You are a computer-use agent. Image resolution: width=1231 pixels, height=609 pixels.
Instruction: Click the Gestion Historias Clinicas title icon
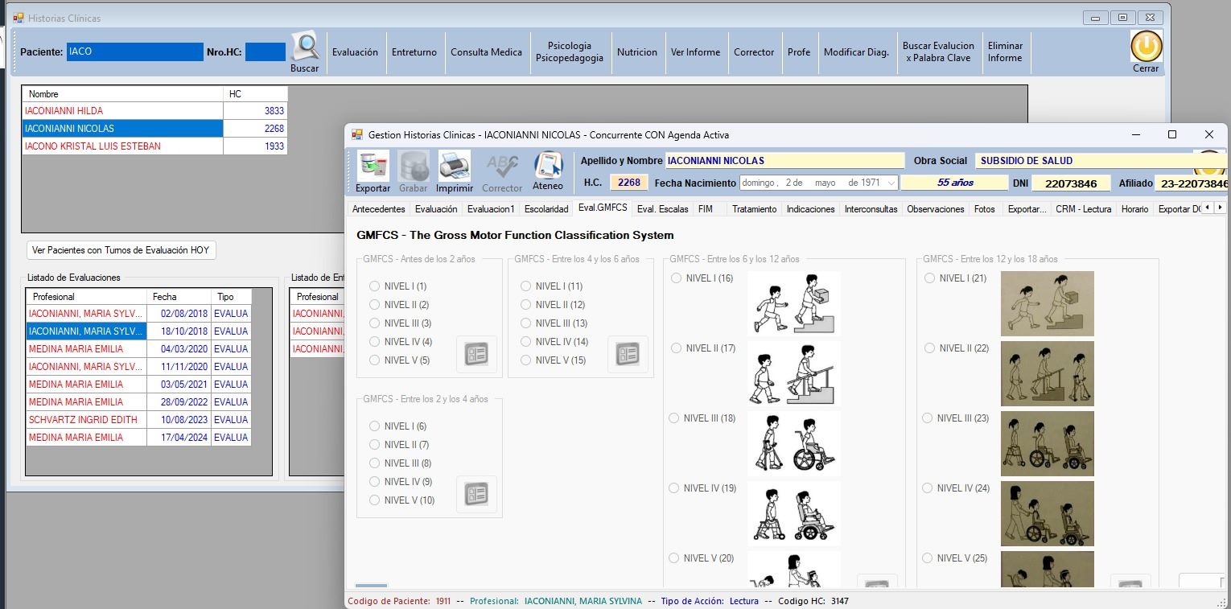pyautogui.click(x=358, y=134)
